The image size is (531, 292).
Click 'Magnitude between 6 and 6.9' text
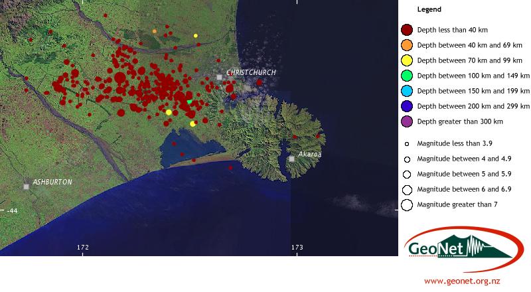pyautogui.click(x=464, y=189)
